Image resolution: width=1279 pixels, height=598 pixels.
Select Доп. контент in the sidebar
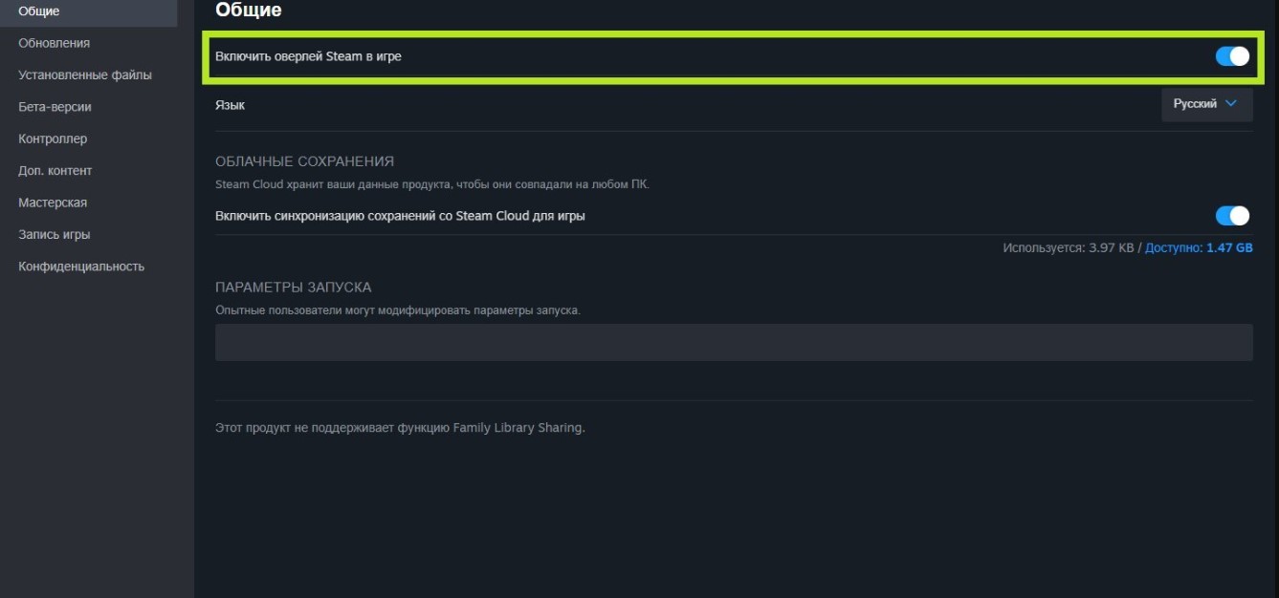(x=55, y=171)
